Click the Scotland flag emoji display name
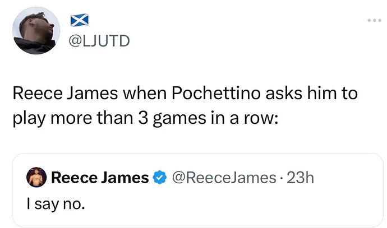This screenshot has height=228, width=387. (x=80, y=20)
